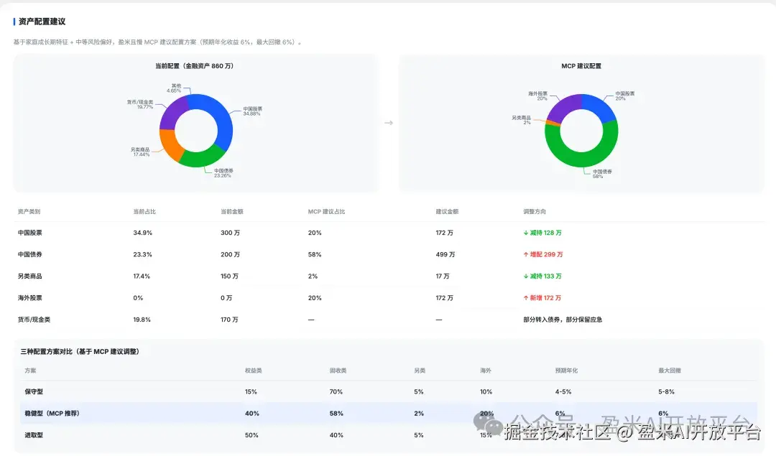This screenshot has height=456, width=776.
Task: Open the 当前配置（金融资产 860 万）chart title
Action: click(194, 65)
